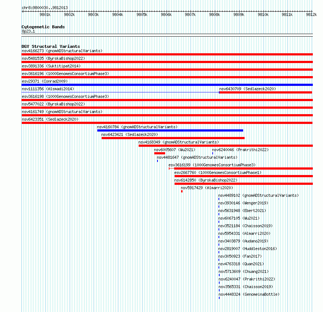This screenshot has width=323, height=312.
Task: Click the 9812k ruler label
Action: click(x=311, y=14)
